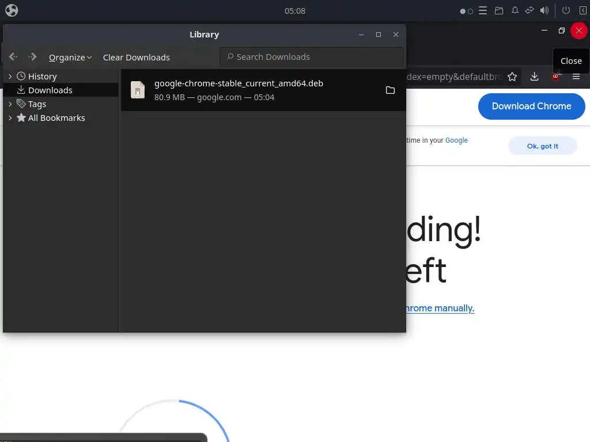Screen dimensions: 590x442
Task: Click the red extension icon in toolbar
Action: tap(556, 77)
